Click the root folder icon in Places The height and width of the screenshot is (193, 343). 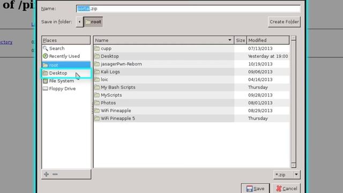coord(45,65)
